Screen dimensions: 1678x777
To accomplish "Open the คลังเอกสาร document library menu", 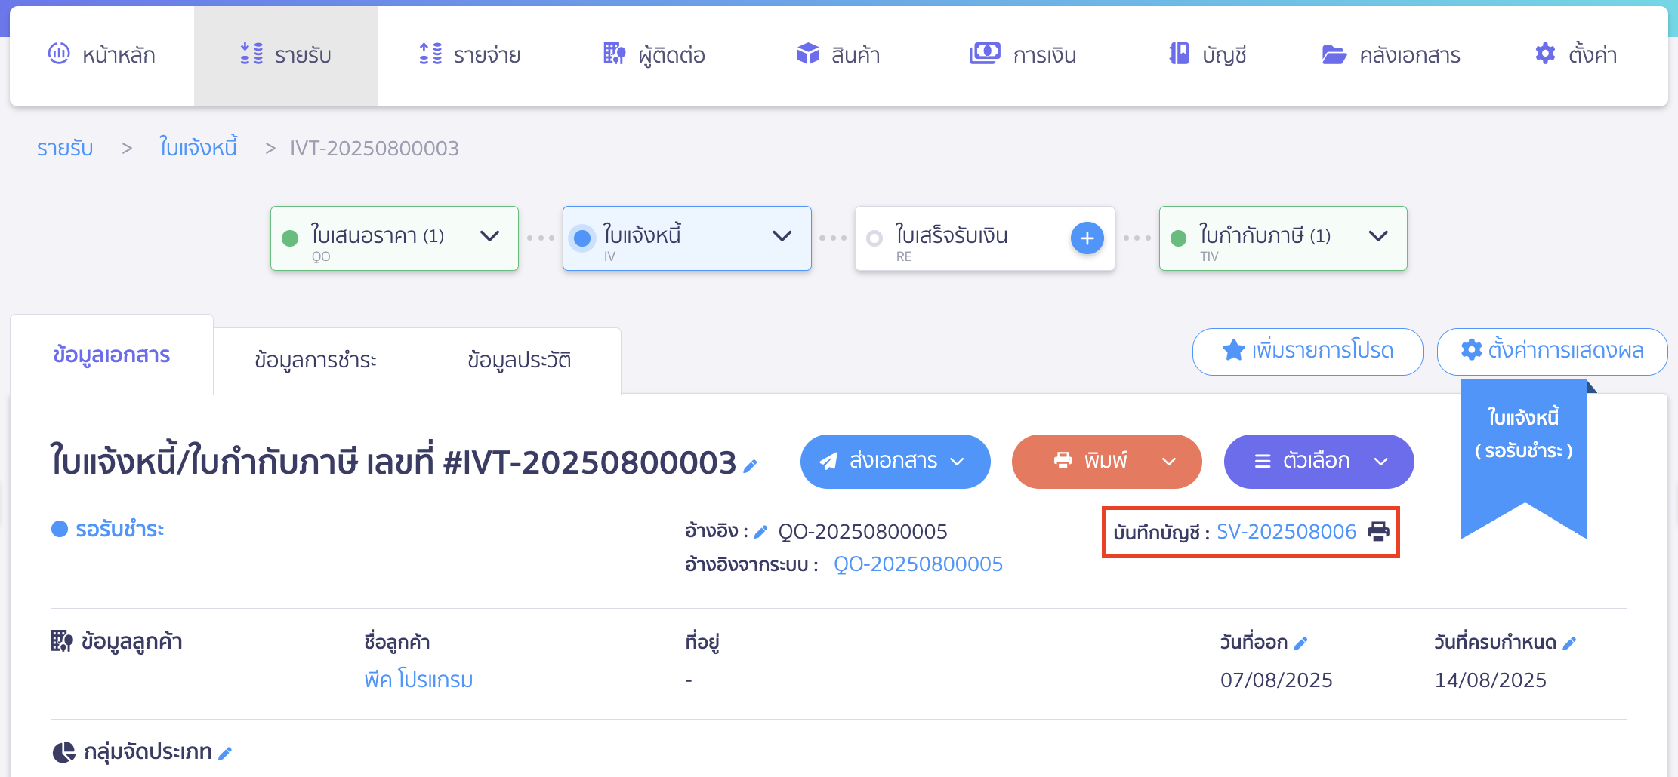I will (1391, 55).
